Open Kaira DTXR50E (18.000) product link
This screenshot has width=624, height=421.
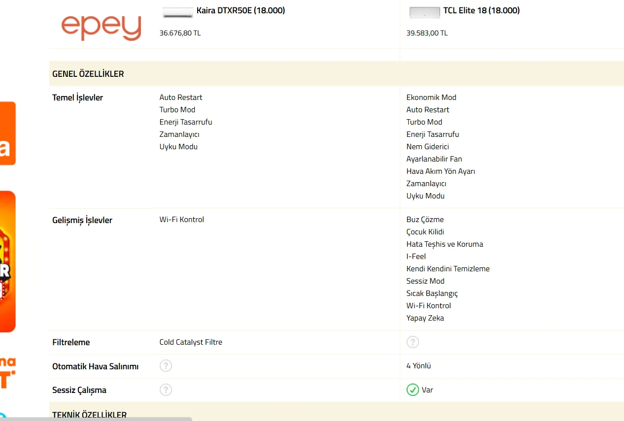tap(241, 10)
